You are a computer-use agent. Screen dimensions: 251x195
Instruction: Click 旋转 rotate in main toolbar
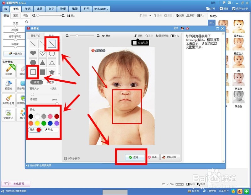[x=180, y=15]
